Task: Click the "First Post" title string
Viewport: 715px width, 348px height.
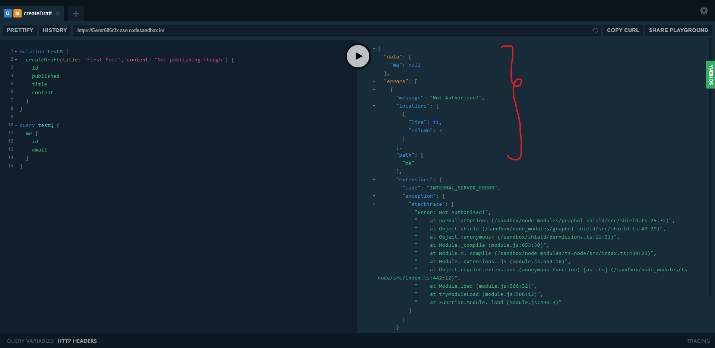Action: click(x=102, y=60)
